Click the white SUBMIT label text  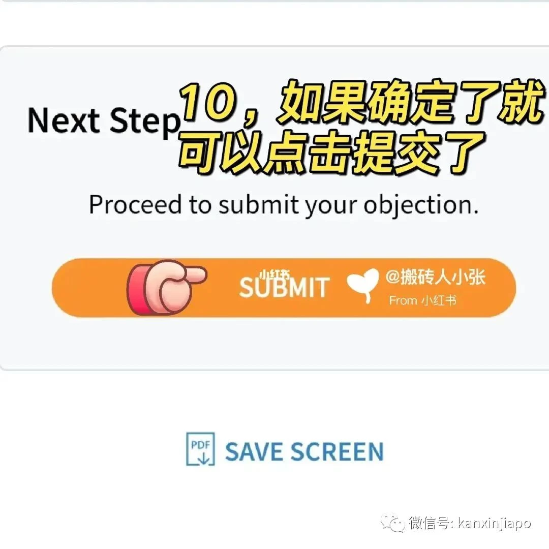click(x=284, y=287)
